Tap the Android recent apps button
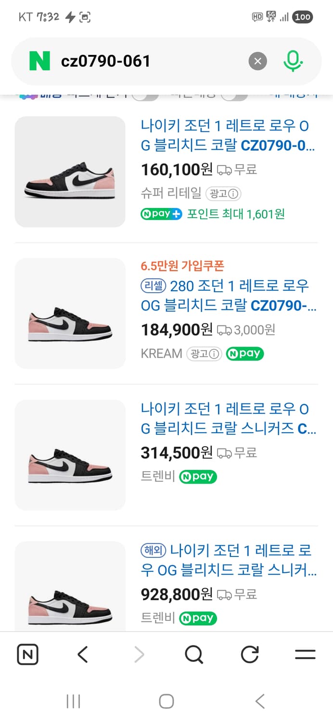The image size is (333, 722). pyautogui.click(x=72, y=701)
